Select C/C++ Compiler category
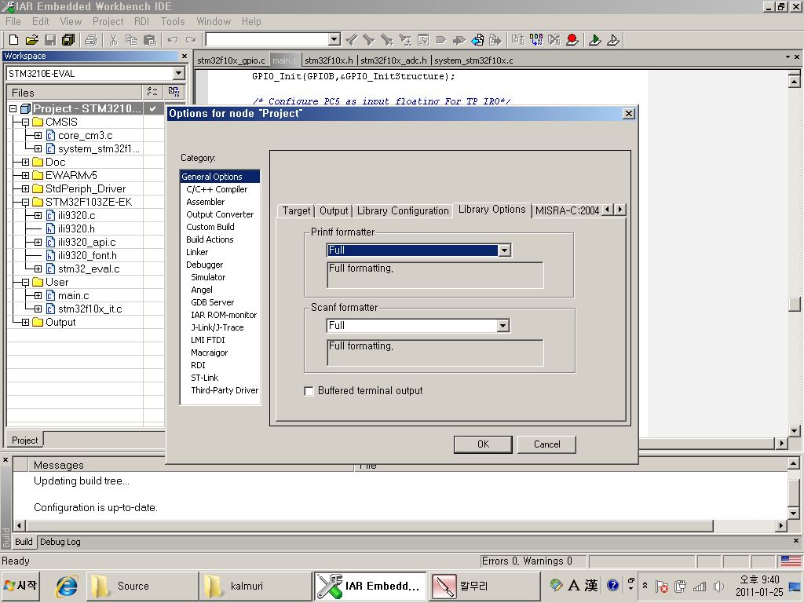This screenshot has width=804, height=603. [217, 189]
